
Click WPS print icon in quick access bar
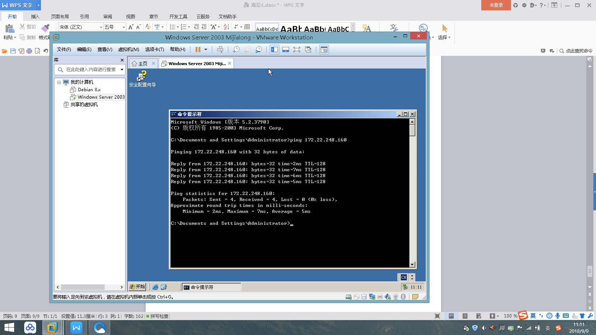click(29, 51)
